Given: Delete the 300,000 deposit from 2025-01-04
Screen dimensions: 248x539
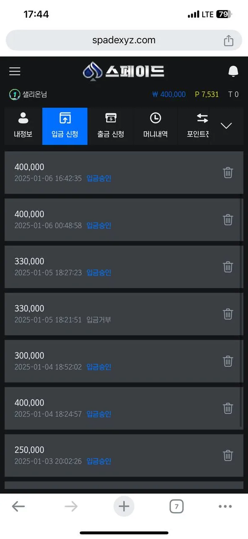Looking at the screenshot, I should (228, 361).
